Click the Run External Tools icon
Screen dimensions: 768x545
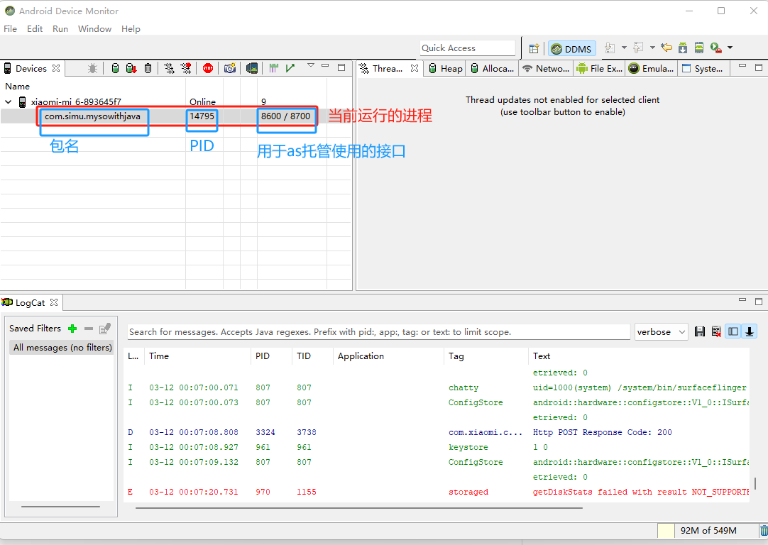click(x=716, y=48)
